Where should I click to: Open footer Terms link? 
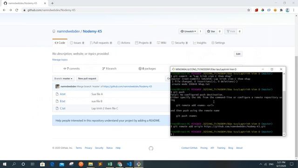click(79, 148)
